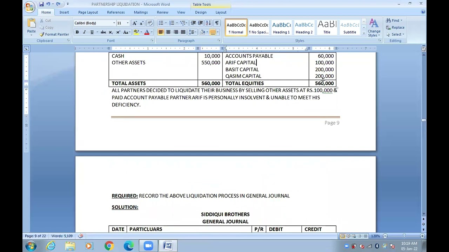Image resolution: width=449 pixels, height=252 pixels.
Task: Decrease paragraph indent
Action: tap(193, 23)
